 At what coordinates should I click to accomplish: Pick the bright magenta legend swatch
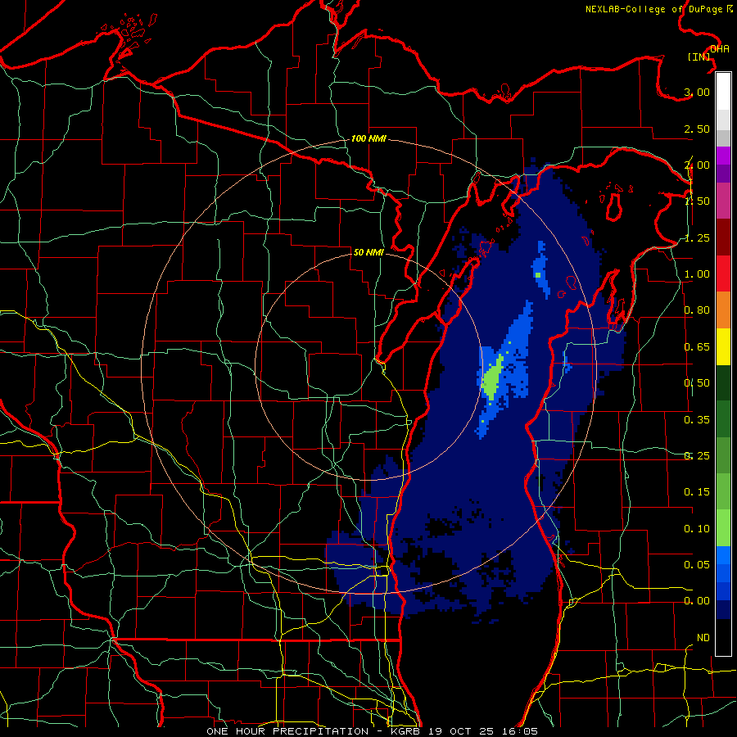723,156
